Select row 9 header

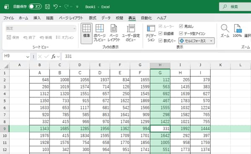[x=5, y=129]
